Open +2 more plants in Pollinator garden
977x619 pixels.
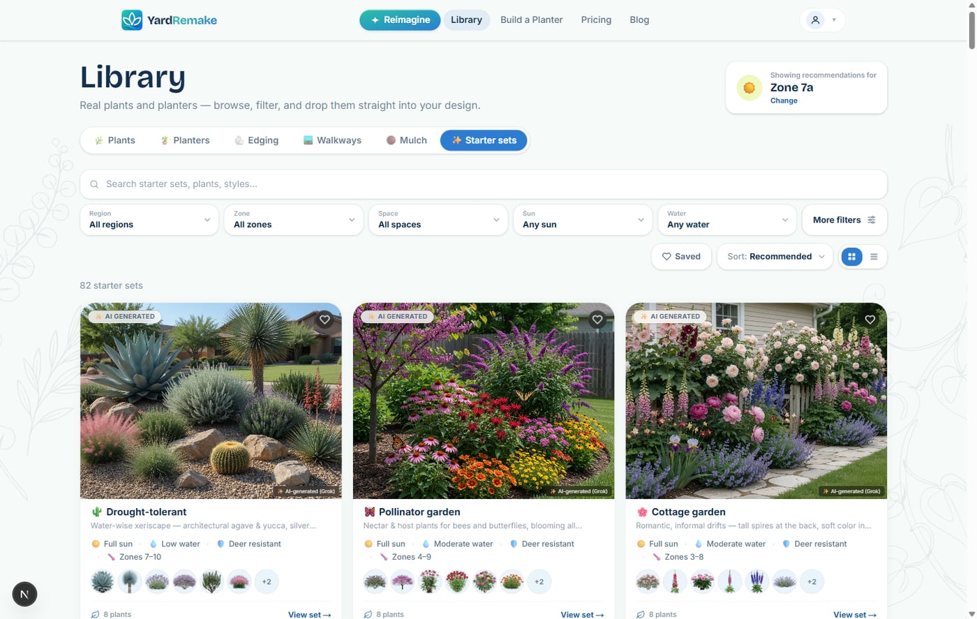point(539,581)
